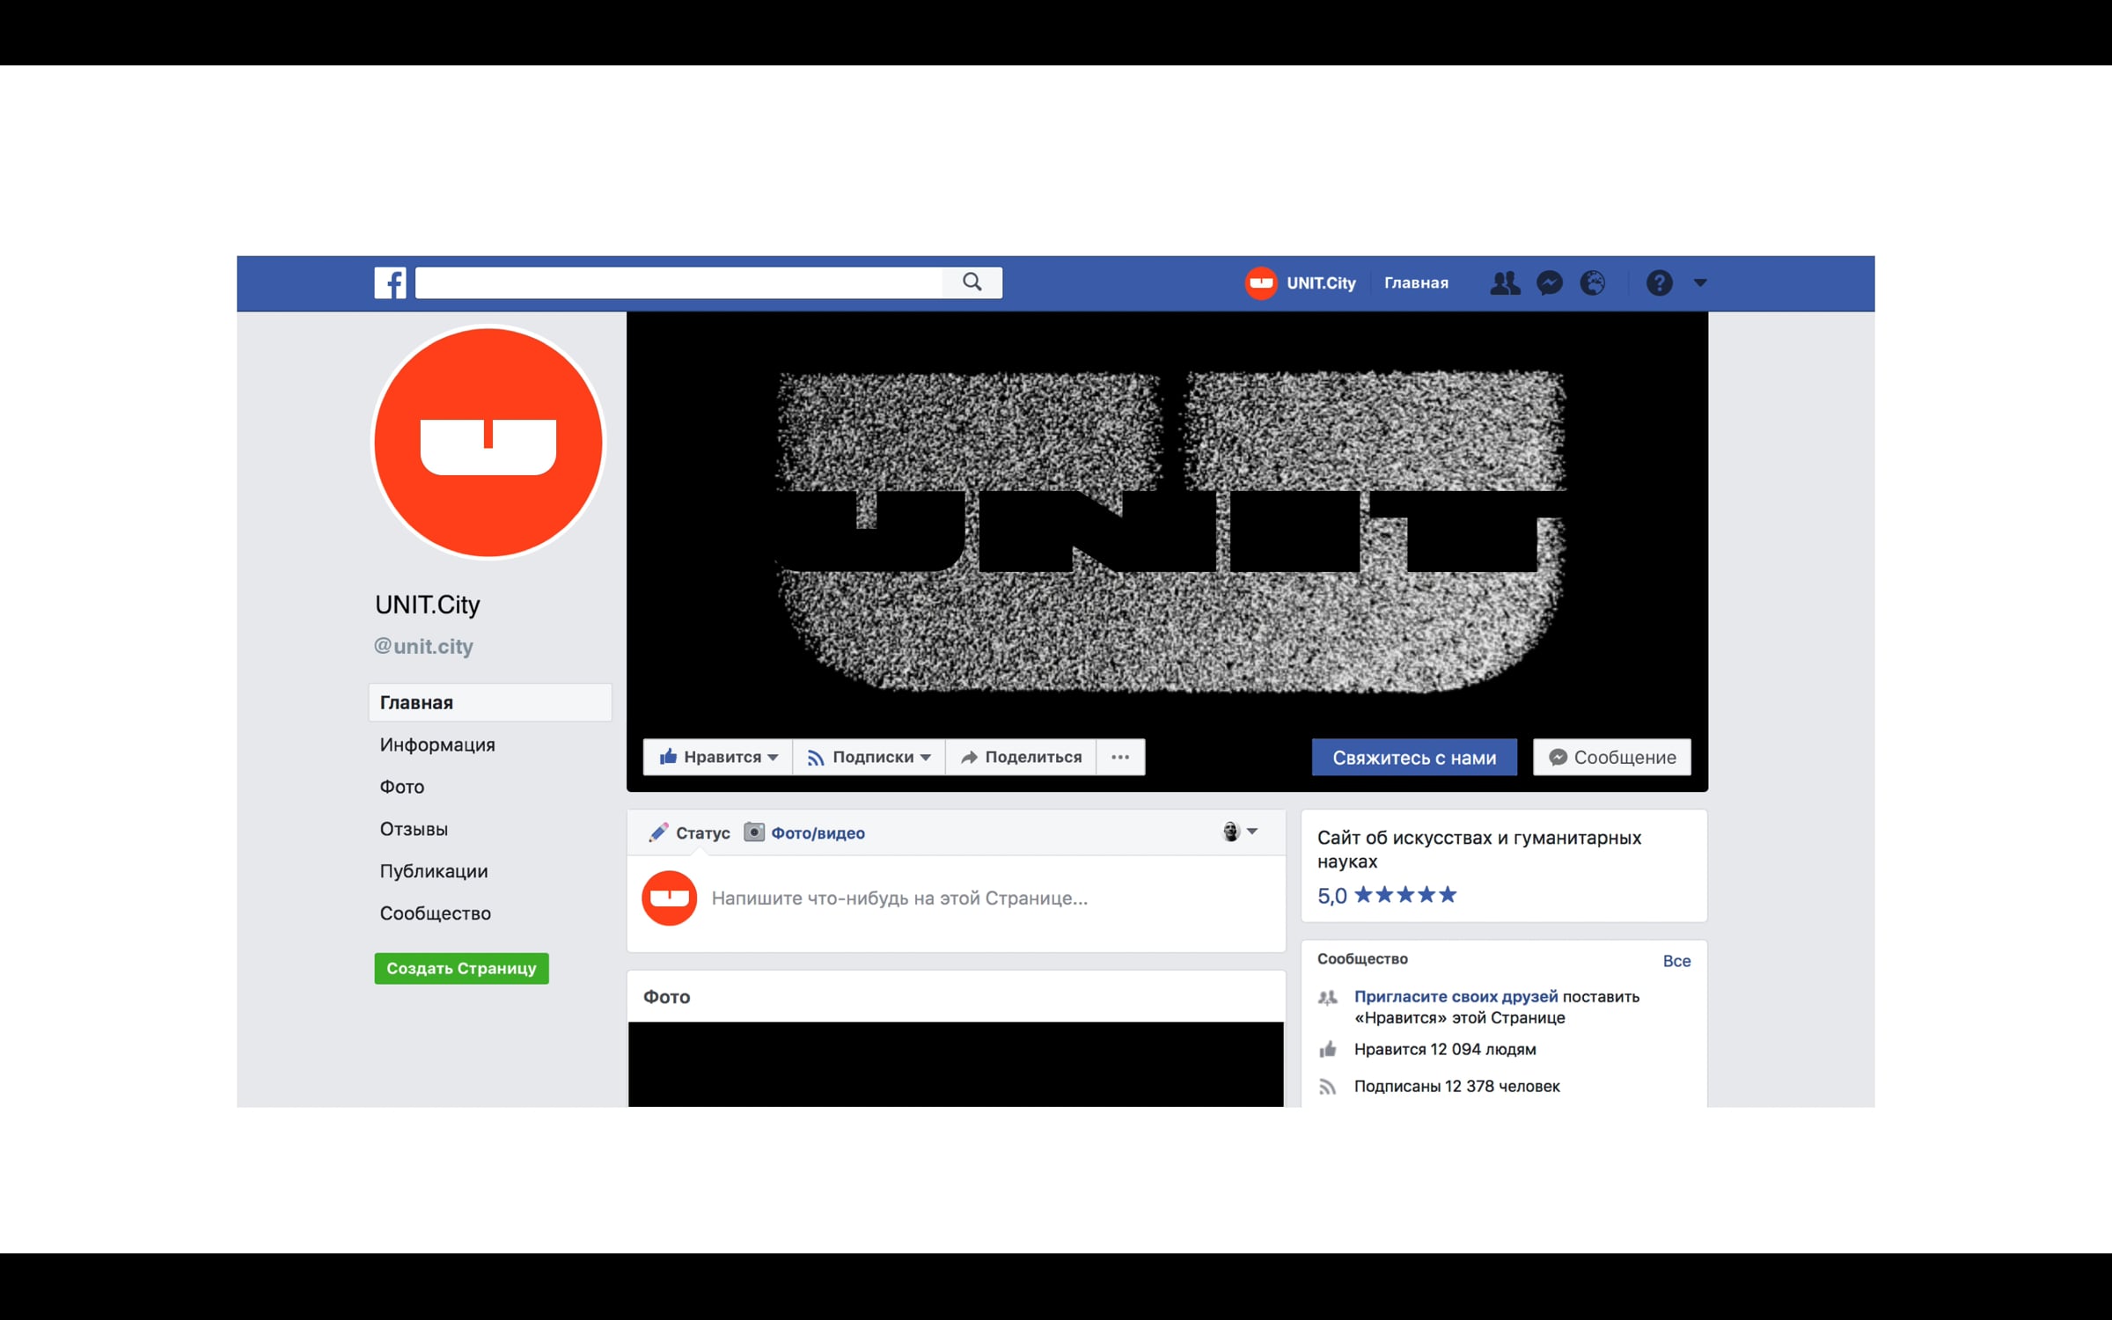
Task: Click the three dots more options button
Action: coord(1119,757)
